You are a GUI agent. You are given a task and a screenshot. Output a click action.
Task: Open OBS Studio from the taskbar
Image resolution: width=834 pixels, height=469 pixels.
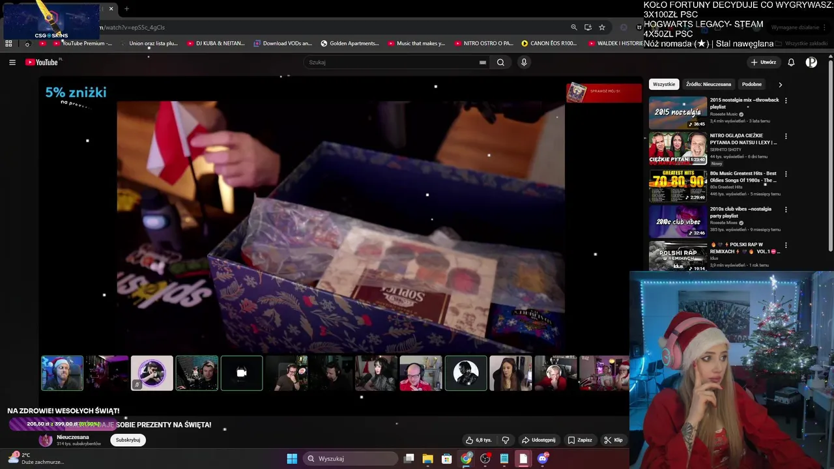click(485, 459)
